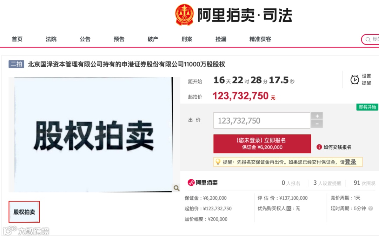Viewport: 379px width, 238px height.
Task: Click the 如何交钱报名 help link
Action: click(337, 147)
